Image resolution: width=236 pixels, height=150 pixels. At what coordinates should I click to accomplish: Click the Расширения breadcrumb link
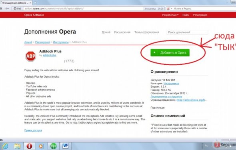[42, 42]
